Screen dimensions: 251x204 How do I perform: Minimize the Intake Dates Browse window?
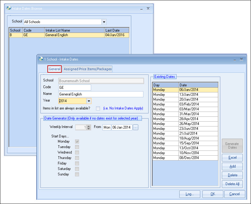(x=141, y=9)
